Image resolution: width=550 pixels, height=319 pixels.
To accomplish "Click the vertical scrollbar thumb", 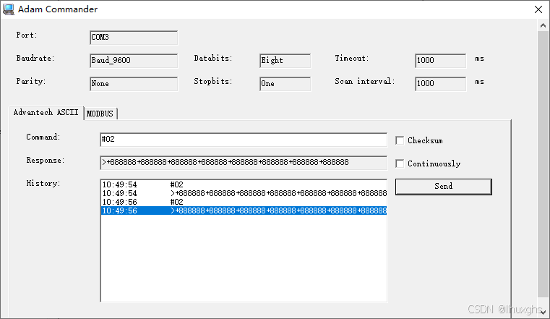I will click(x=543, y=164).
